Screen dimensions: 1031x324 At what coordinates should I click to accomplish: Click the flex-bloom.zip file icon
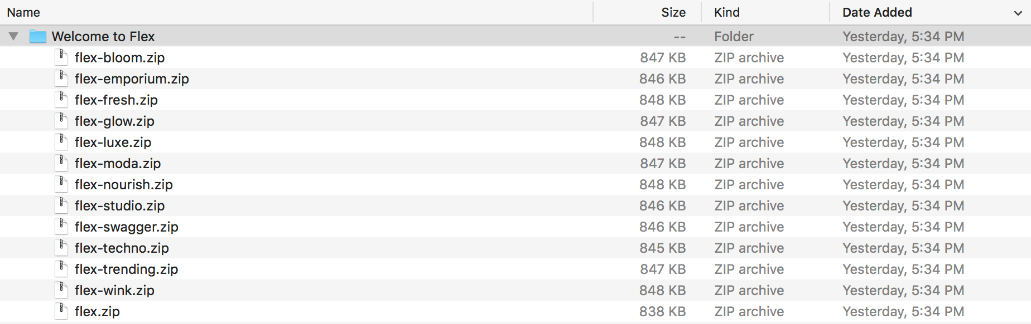(61, 57)
